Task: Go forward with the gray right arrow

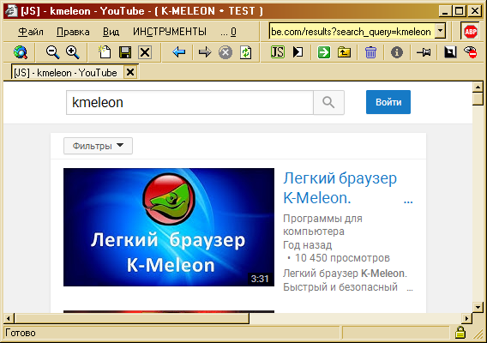Action: 205,52
